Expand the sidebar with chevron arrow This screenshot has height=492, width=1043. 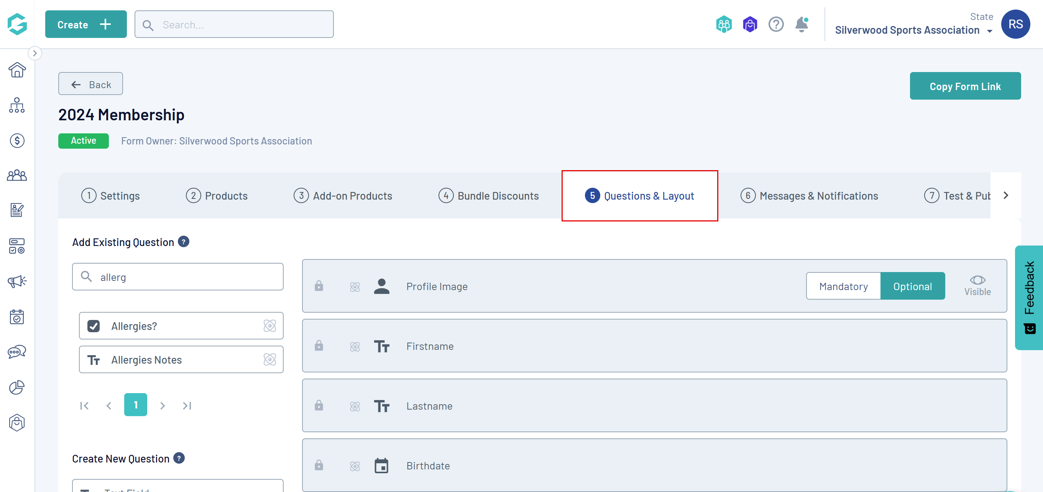tap(35, 53)
